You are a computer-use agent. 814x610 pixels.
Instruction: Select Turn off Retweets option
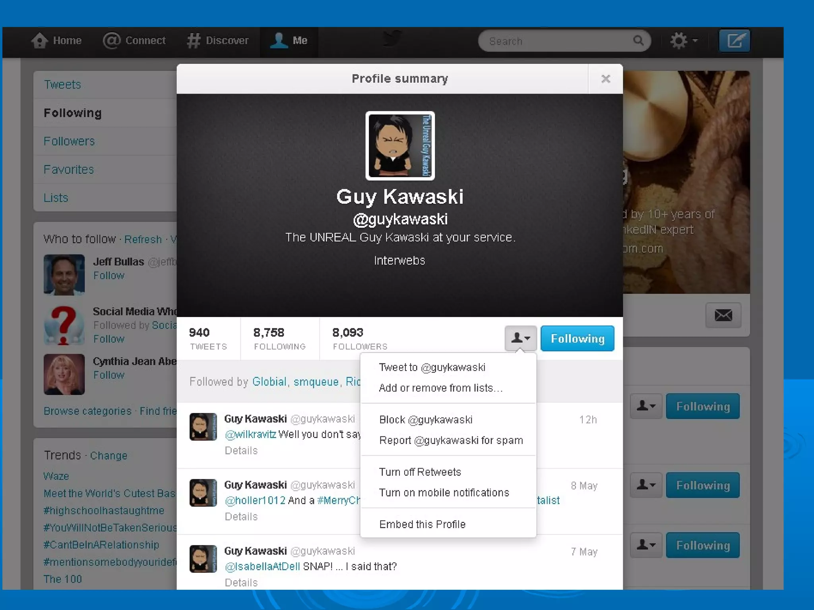click(x=420, y=472)
